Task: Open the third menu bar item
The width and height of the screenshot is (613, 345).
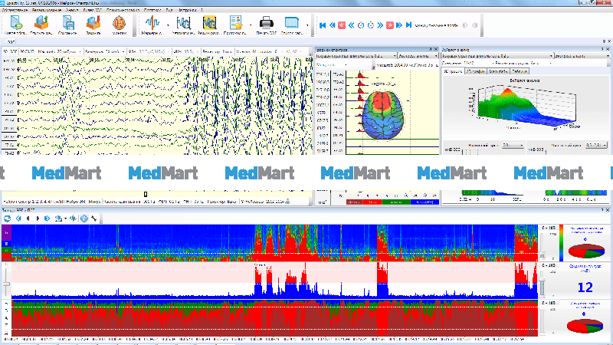Action: pos(72,10)
